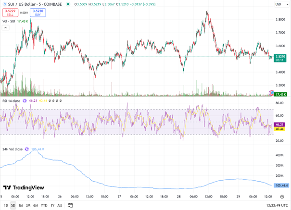
Task: Click the SELL 3.5229 button
Action: click(x=10, y=13)
